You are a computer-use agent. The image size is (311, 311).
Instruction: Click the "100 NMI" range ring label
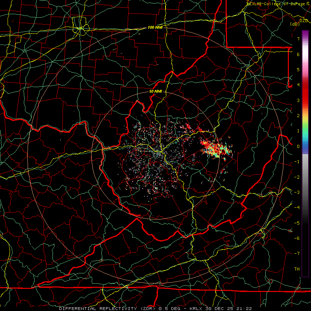tap(155, 27)
